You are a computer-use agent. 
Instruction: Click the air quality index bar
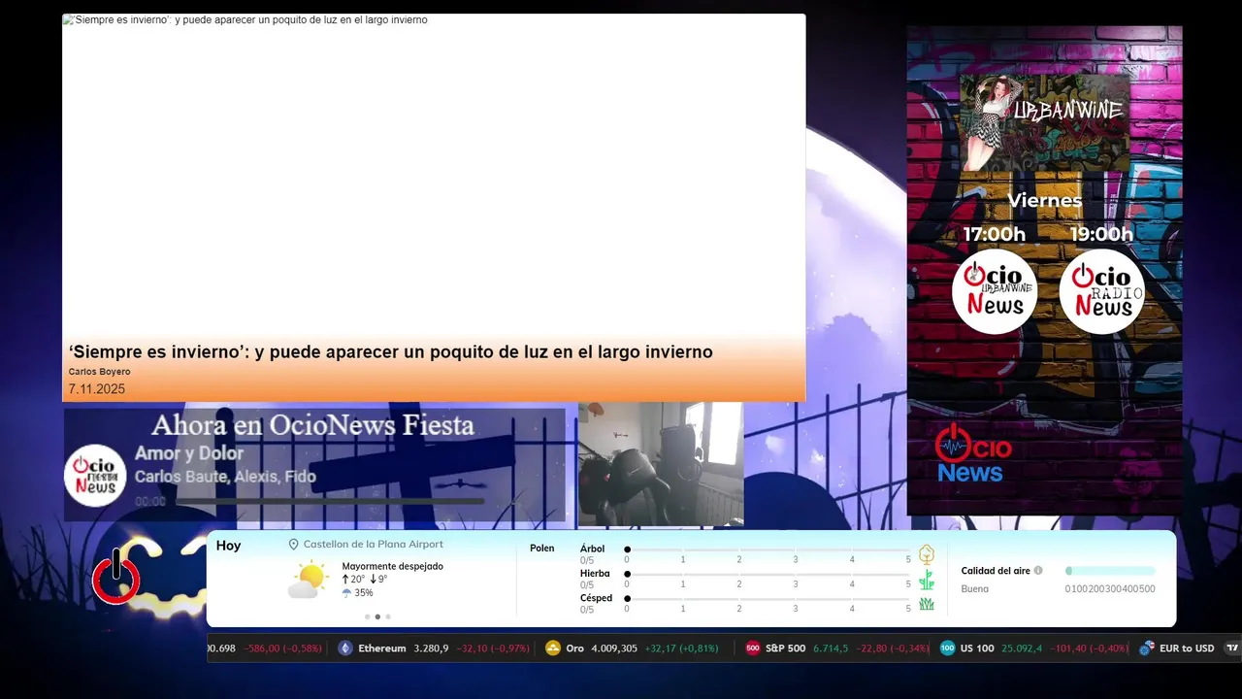[1110, 571]
